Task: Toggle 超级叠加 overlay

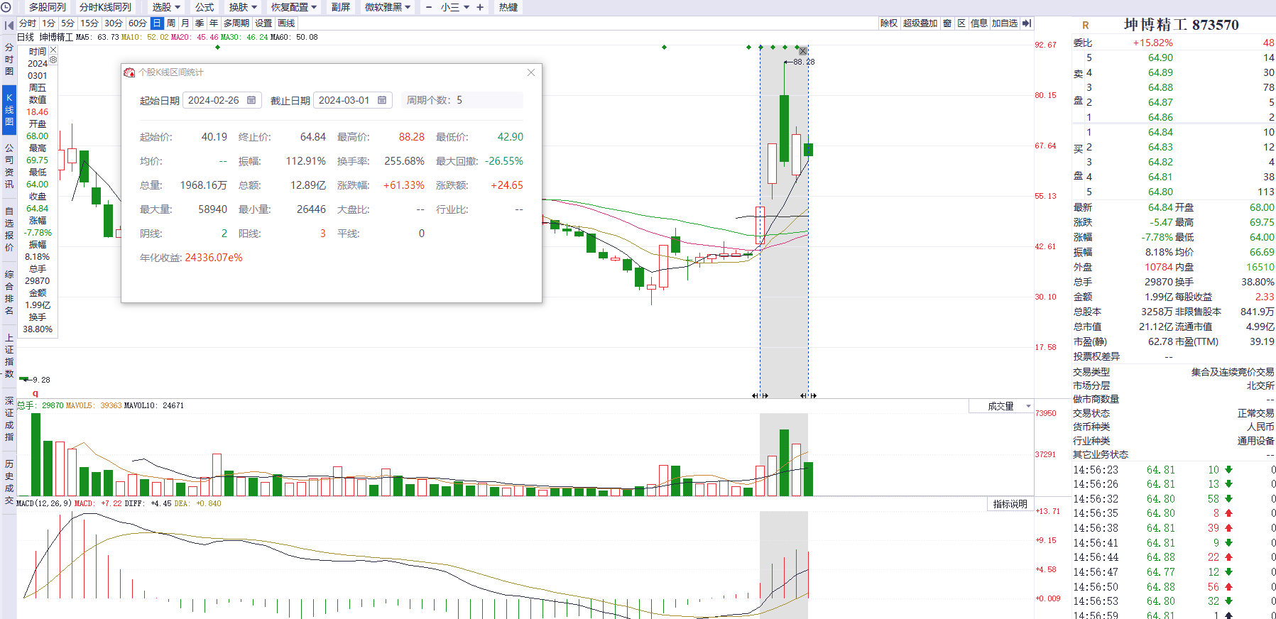Action: point(920,23)
